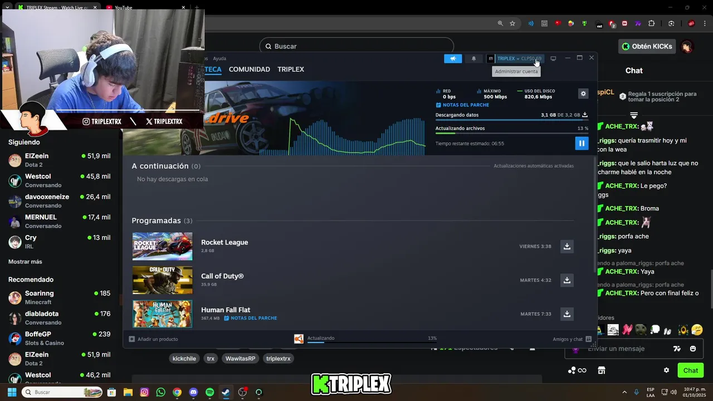Click the Actualizando archivos progress bar
713x401 pixels.
point(511,133)
